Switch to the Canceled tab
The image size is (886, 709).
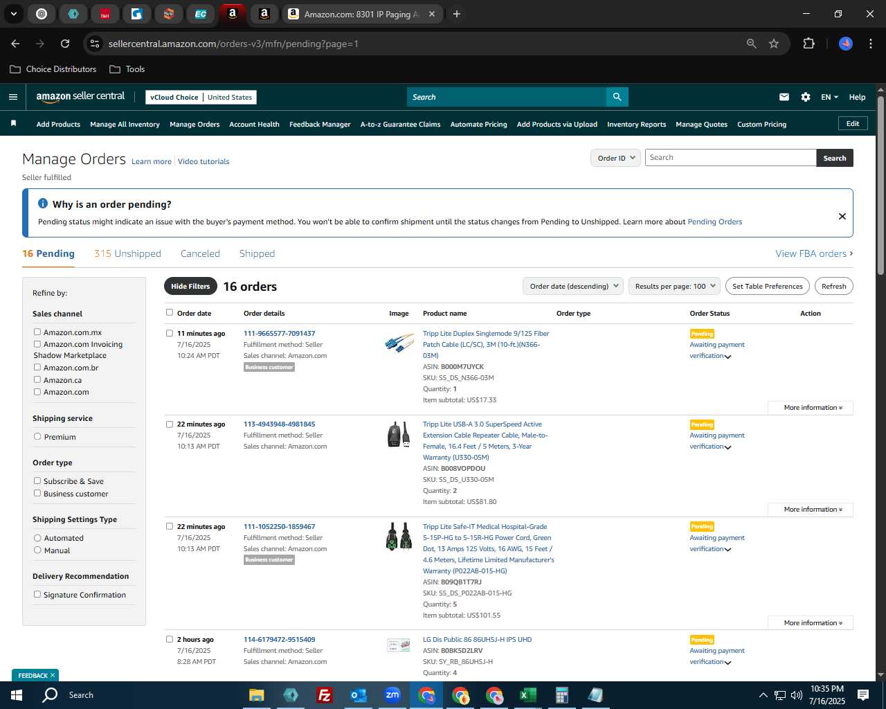click(200, 253)
